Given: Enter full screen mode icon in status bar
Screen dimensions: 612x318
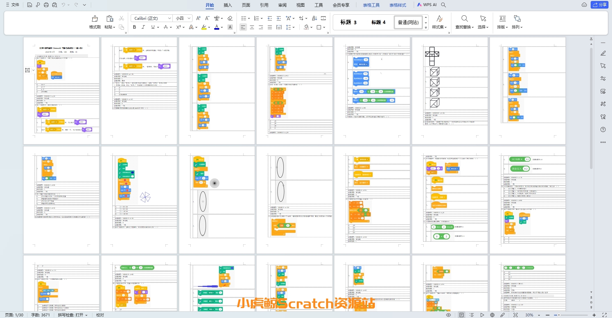Looking at the screenshot, I should (604, 315).
